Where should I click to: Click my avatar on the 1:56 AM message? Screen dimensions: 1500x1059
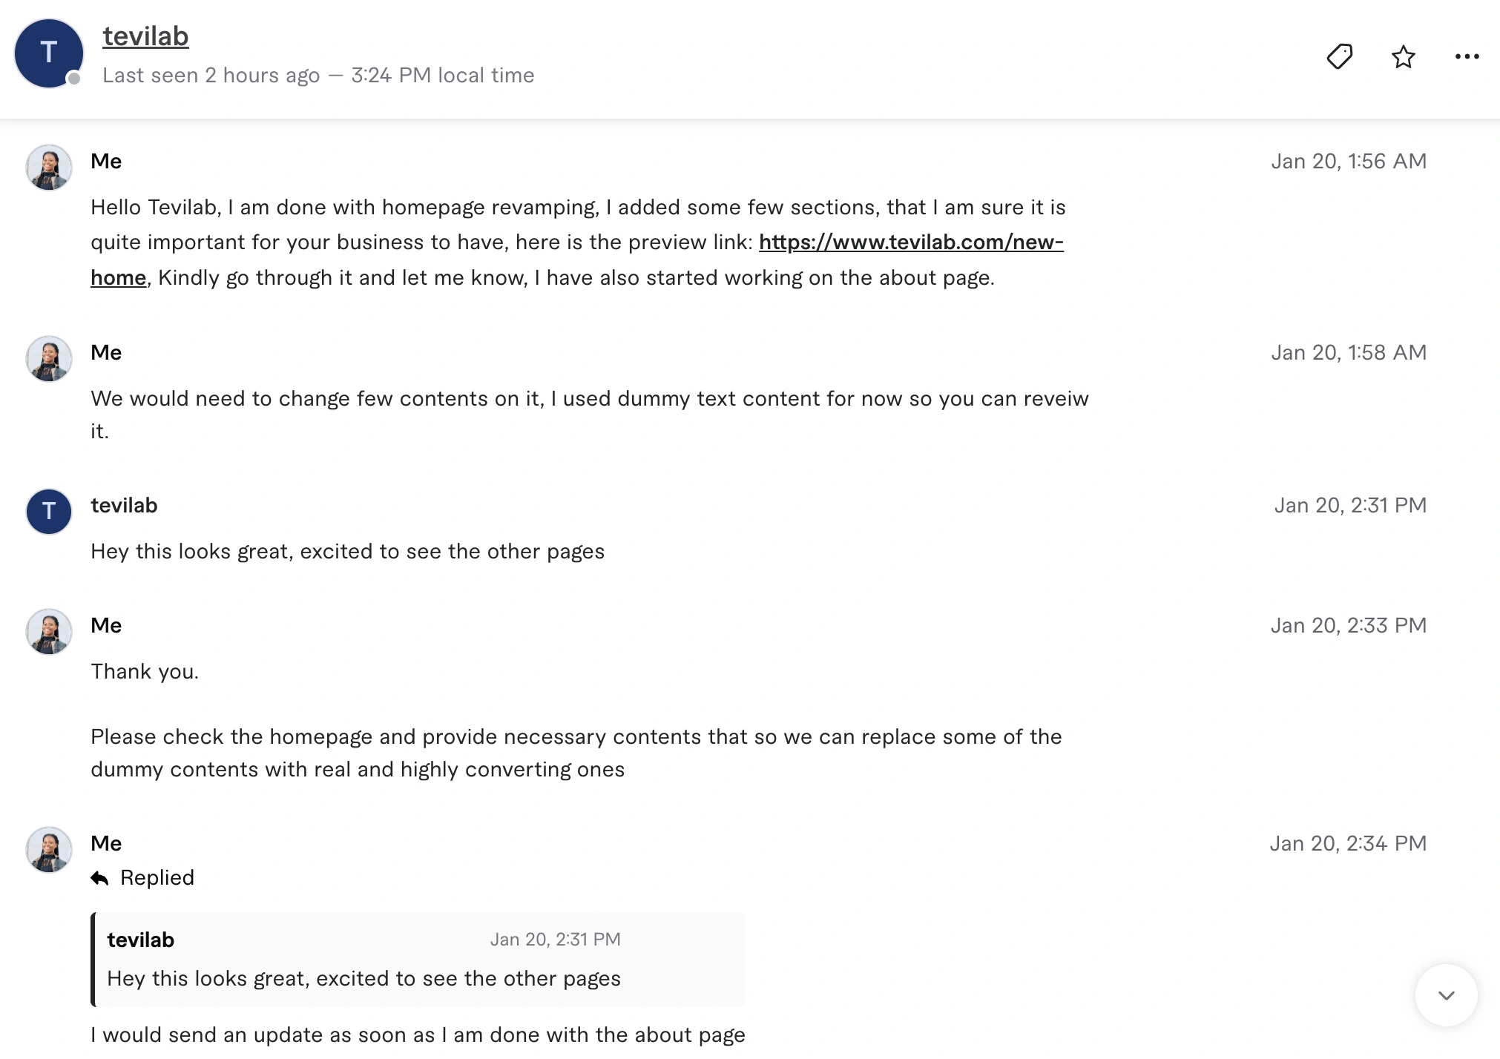click(x=49, y=168)
